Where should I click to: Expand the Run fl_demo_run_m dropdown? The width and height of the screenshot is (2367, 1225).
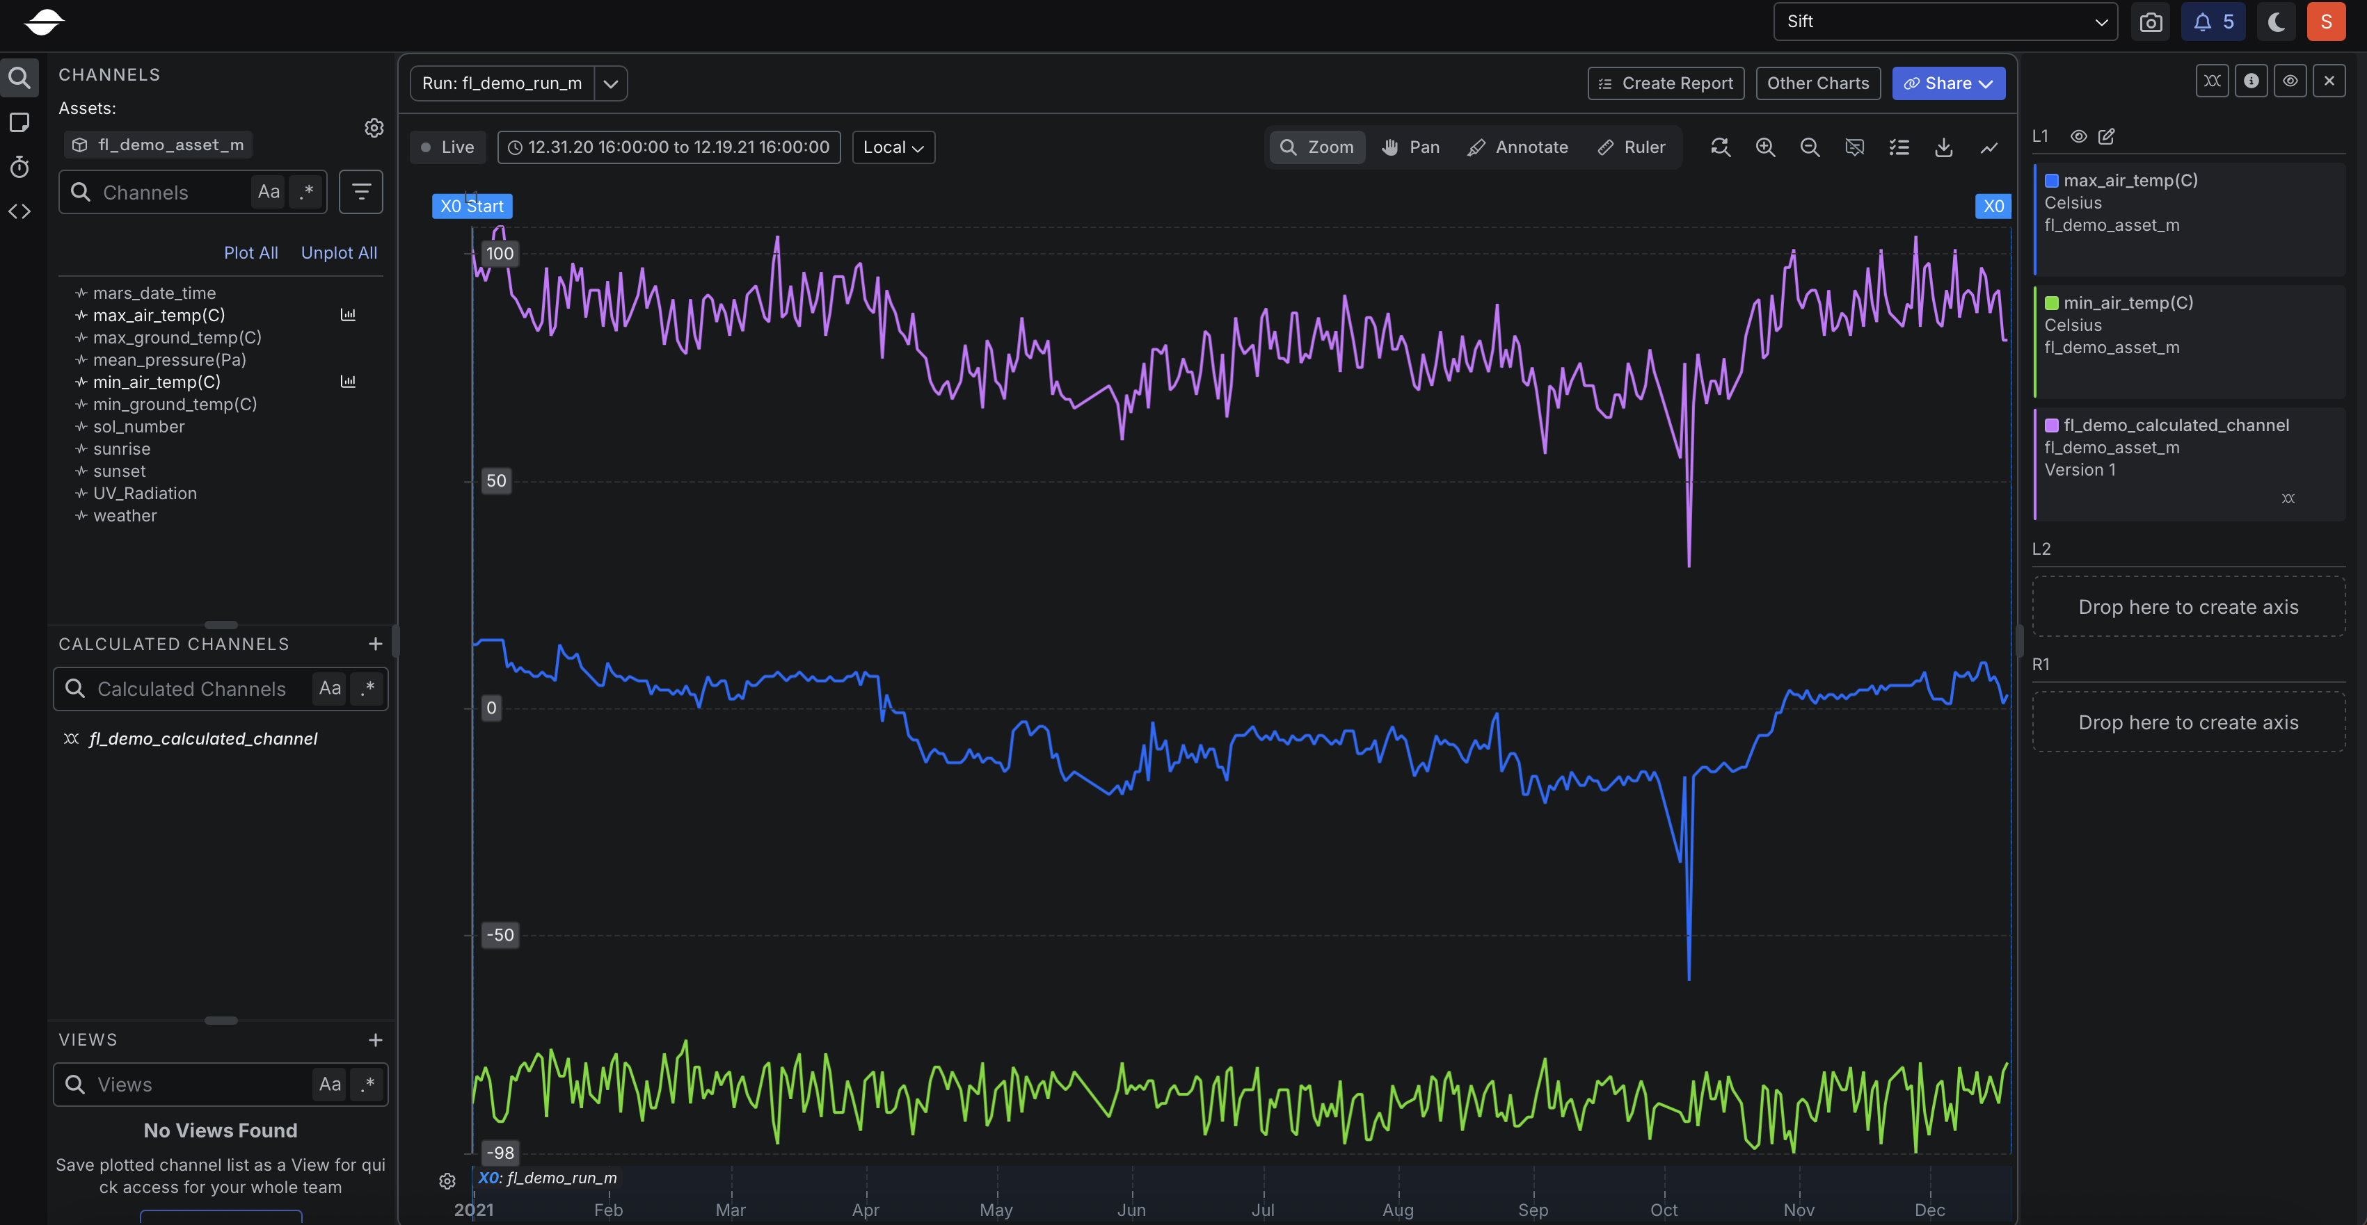coord(611,83)
